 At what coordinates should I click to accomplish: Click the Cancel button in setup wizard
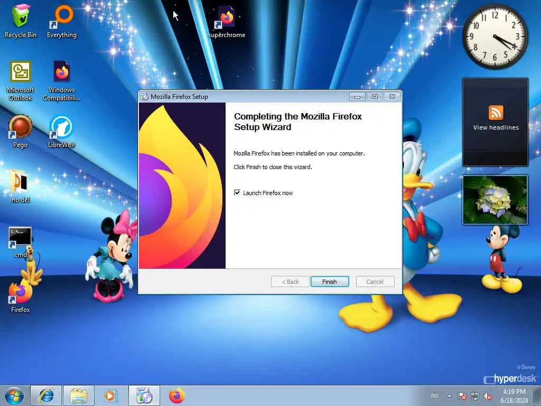point(375,282)
